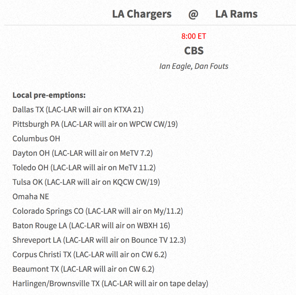This screenshot has width=296, height=295.
Task: Click the Toledo OH MeTV 11.2 entry
Action: pyautogui.click(x=84, y=168)
